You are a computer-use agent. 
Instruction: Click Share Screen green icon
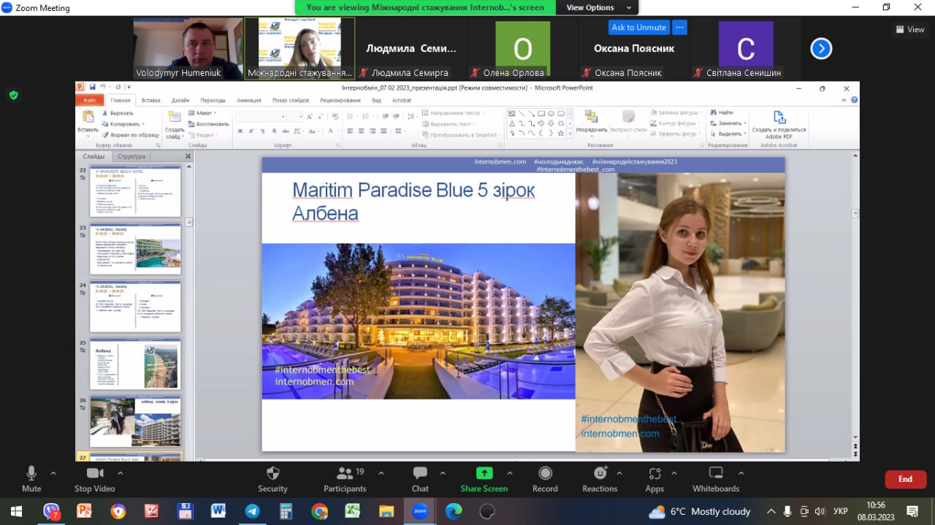tap(484, 473)
